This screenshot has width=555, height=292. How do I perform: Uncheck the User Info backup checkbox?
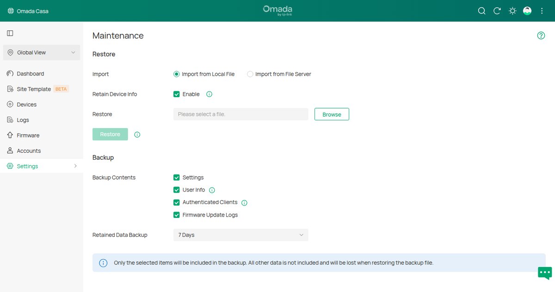[177, 190]
